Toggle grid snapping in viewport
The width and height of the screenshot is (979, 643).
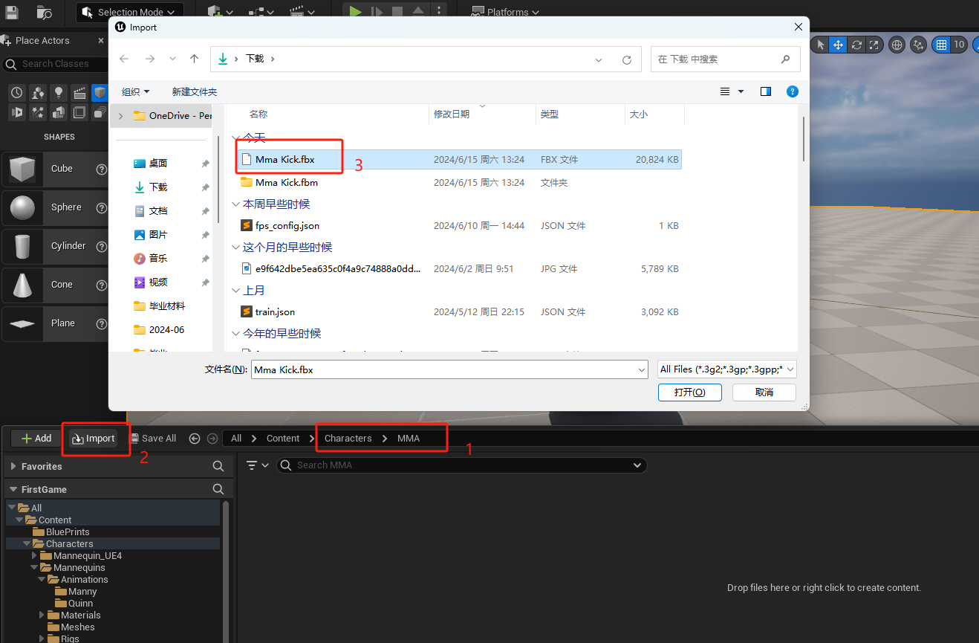[x=941, y=45]
